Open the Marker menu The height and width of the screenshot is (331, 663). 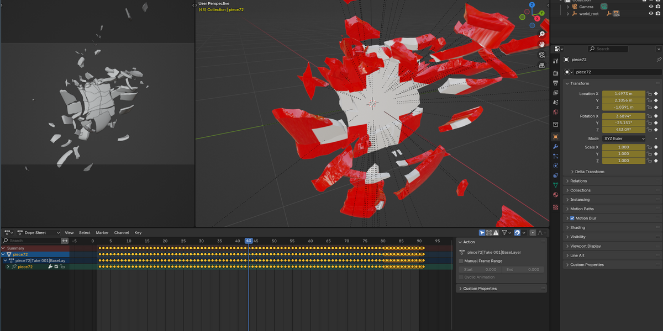pos(102,233)
